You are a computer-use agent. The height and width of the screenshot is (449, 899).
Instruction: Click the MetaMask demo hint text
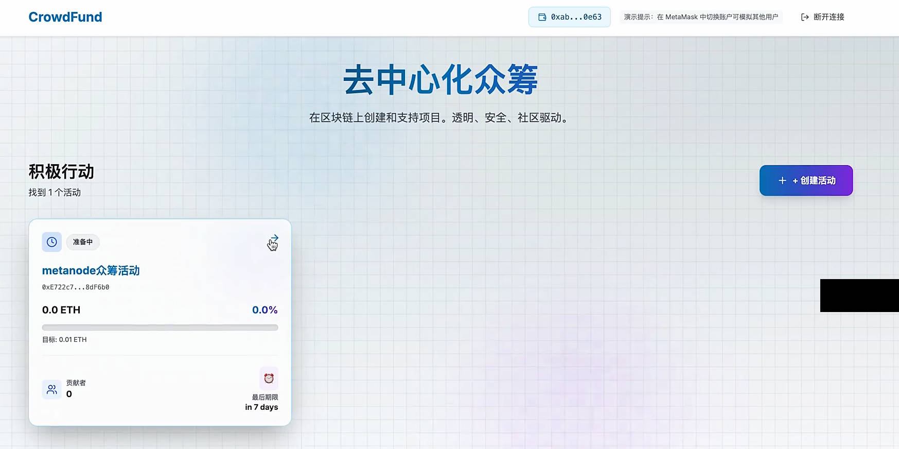tap(701, 17)
